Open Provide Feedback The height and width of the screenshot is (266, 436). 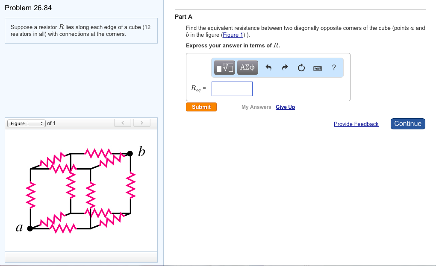tap(356, 124)
